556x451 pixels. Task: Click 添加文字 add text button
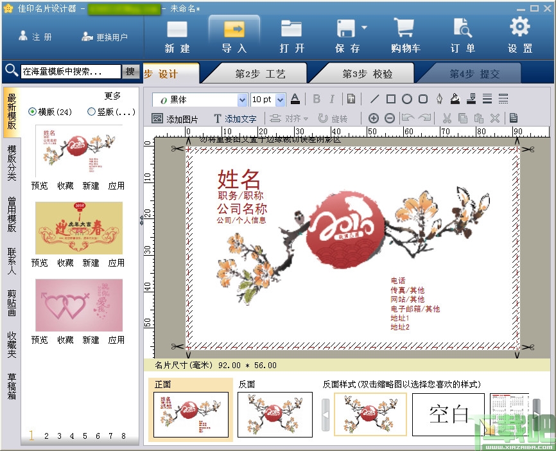click(x=235, y=118)
